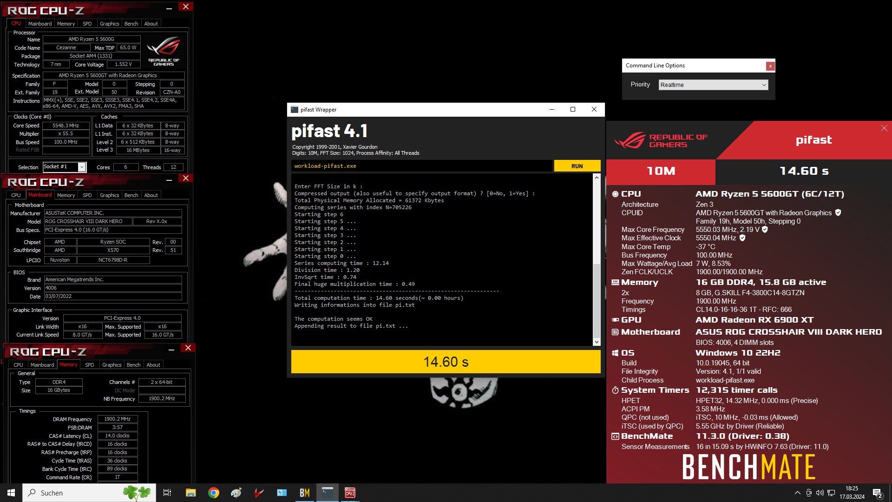This screenshot has width=892, height=502.
Task: Open the Priority dropdown set to Realtime
Action: [x=713, y=85]
